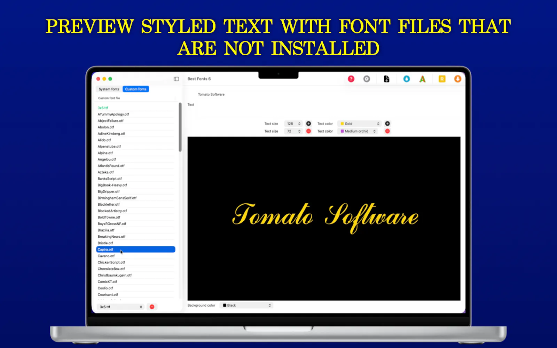Click the blue water drop icon
This screenshot has width=557, height=348.
pyautogui.click(x=406, y=79)
